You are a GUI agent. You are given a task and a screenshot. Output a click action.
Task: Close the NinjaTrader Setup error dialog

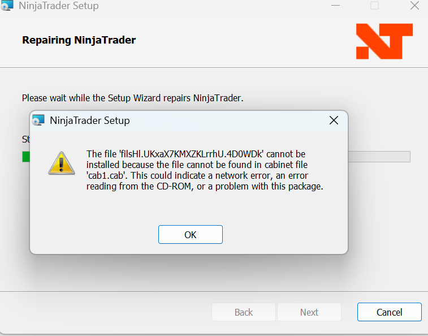334,120
